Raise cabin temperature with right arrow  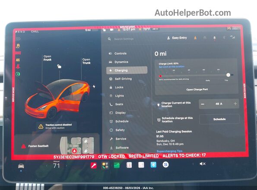67,166
